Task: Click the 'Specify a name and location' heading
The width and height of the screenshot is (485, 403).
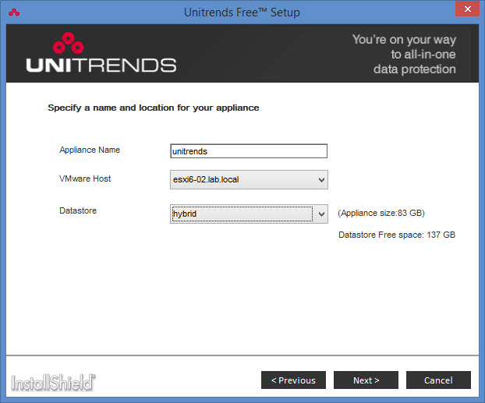Action: pyautogui.click(x=154, y=108)
